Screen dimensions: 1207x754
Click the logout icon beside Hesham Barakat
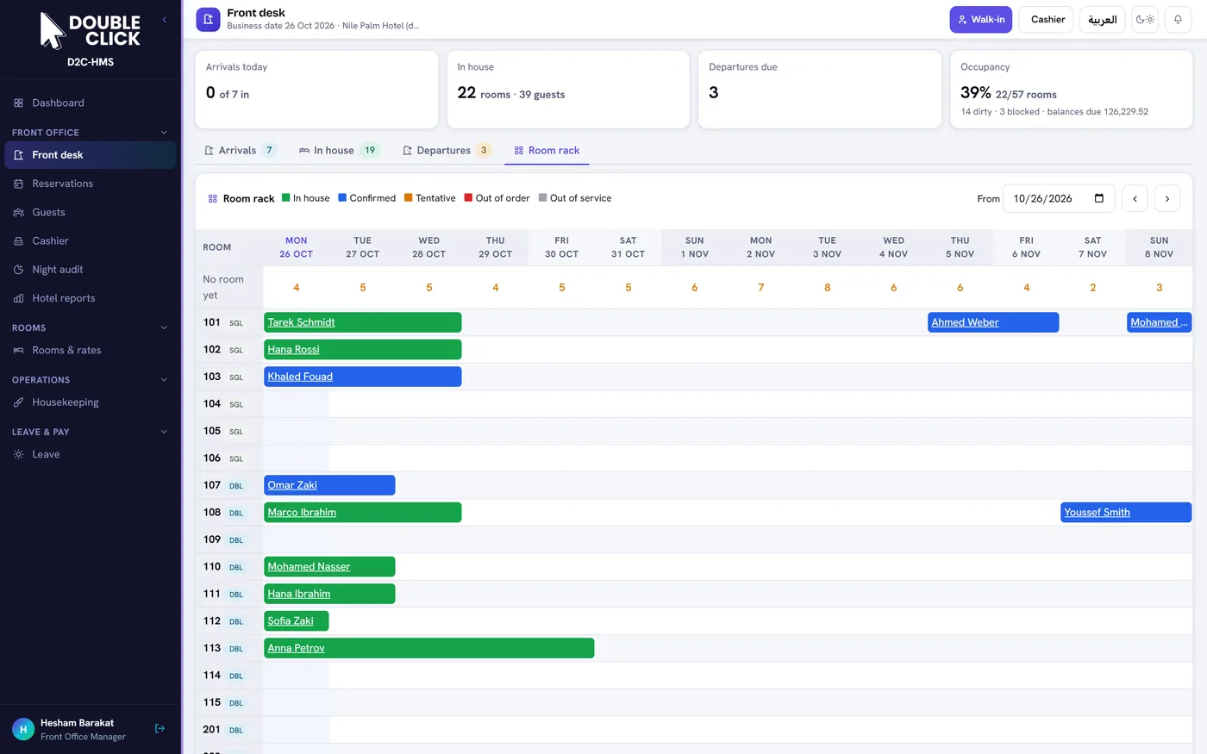(159, 729)
